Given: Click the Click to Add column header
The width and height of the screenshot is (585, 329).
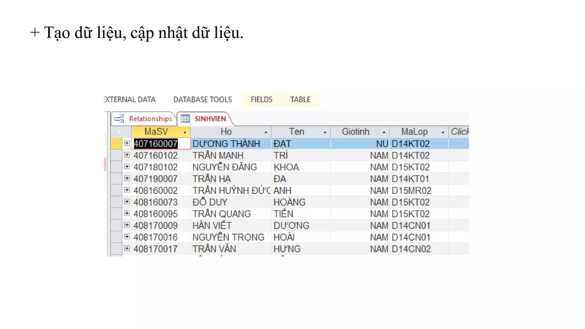Looking at the screenshot, I should (x=459, y=132).
